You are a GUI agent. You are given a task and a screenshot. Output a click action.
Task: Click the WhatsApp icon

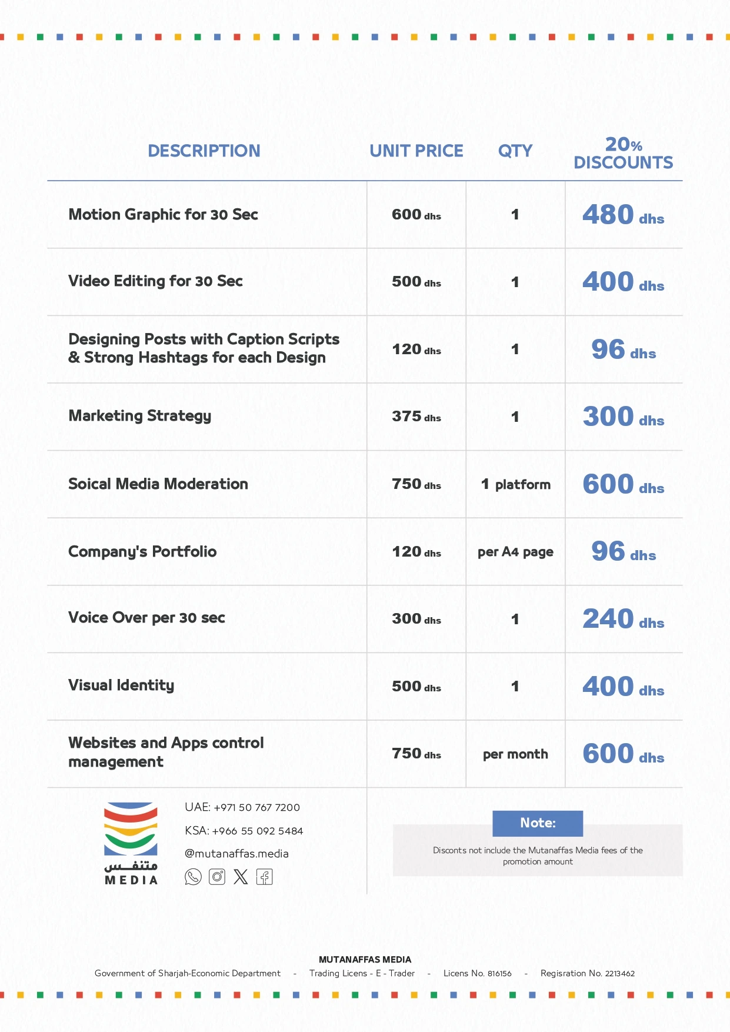193,877
